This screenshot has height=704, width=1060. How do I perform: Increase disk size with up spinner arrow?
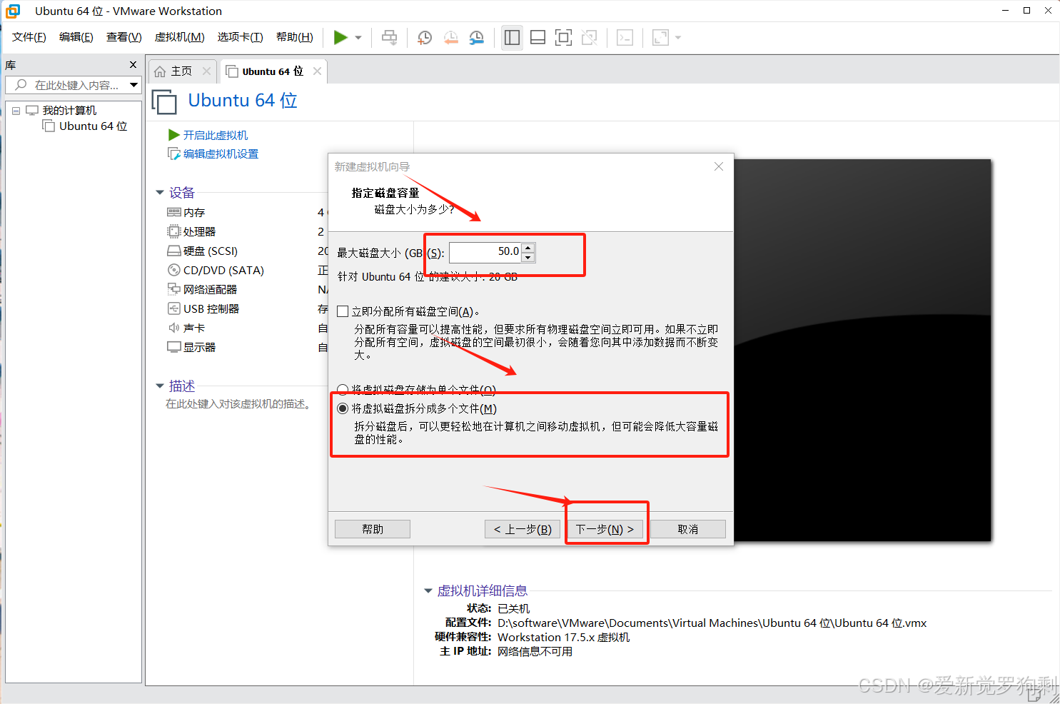pyautogui.click(x=528, y=248)
